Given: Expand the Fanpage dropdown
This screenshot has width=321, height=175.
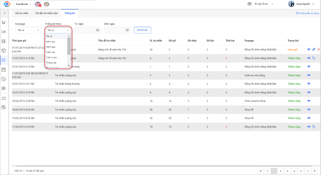Looking at the screenshot, I should (x=28, y=30).
